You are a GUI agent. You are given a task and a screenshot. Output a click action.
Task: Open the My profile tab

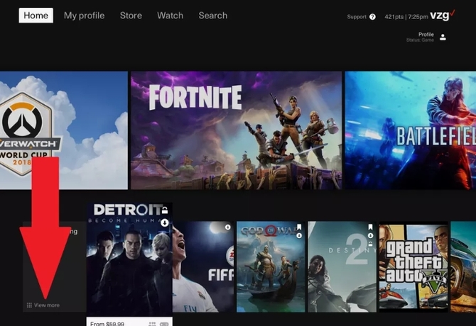pyautogui.click(x=84, y=16)
